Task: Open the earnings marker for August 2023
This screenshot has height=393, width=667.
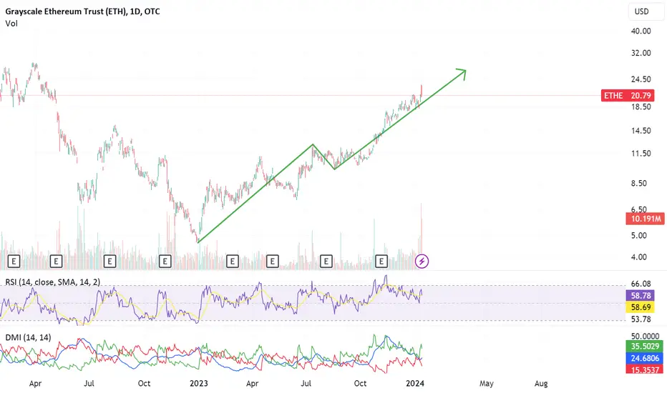Action: pos(326,261)
